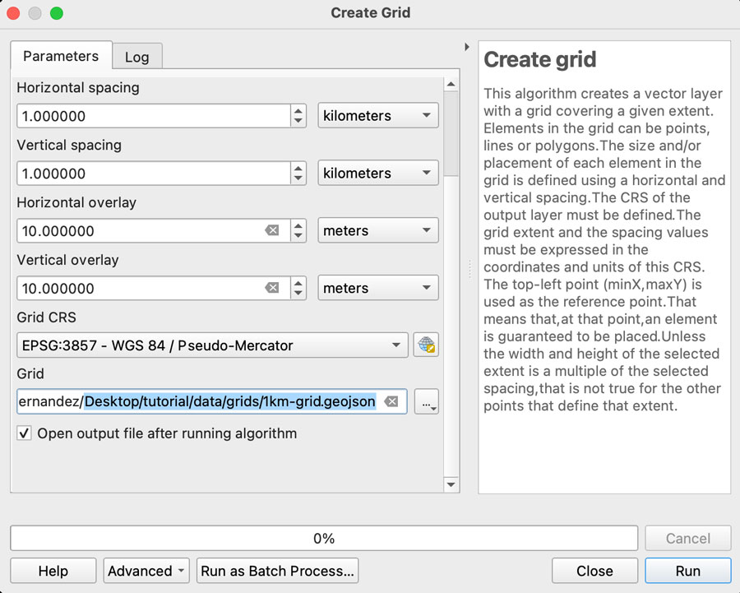Collapse the help panel arrow

point(467,47)
